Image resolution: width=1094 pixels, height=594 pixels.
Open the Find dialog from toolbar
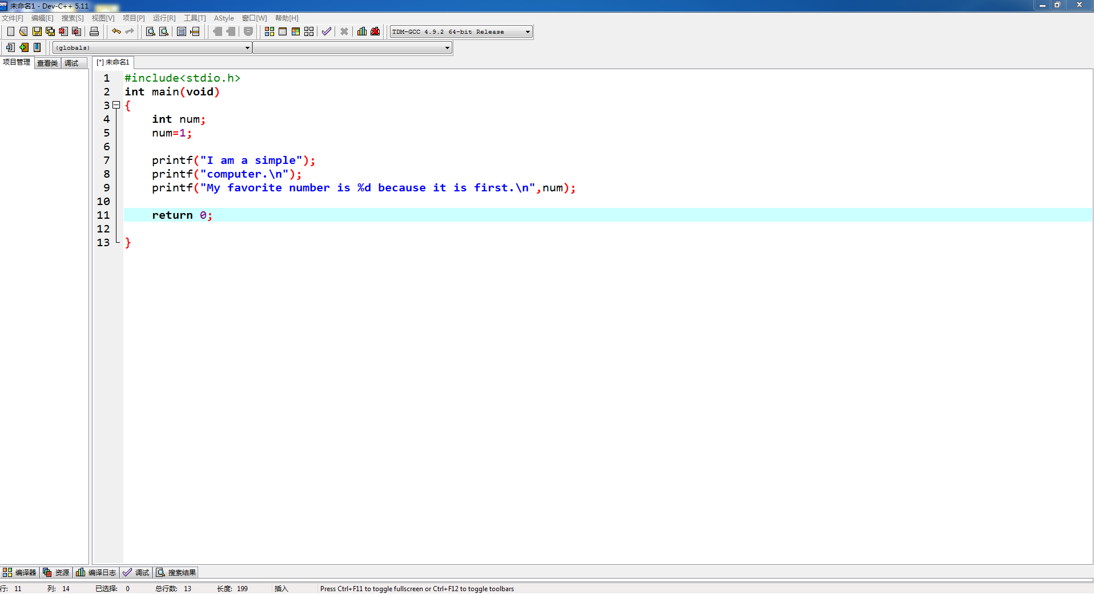tap(151, 31)
